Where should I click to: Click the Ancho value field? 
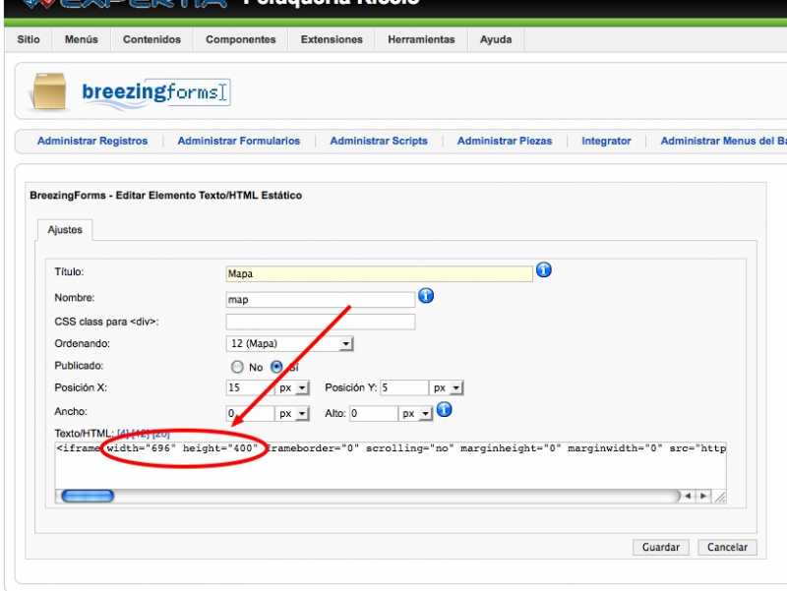250,413
